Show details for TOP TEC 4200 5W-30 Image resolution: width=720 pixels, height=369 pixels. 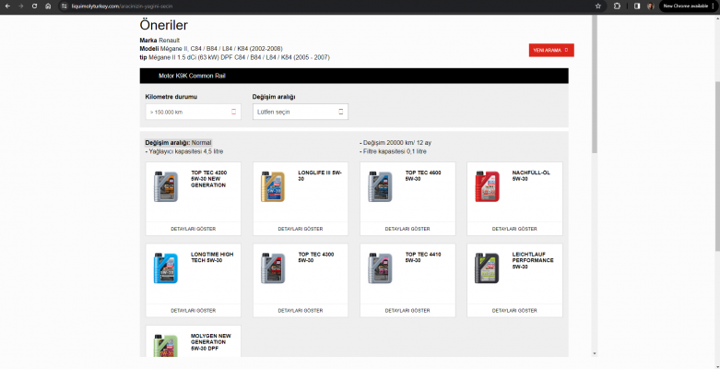coord(194,229)
